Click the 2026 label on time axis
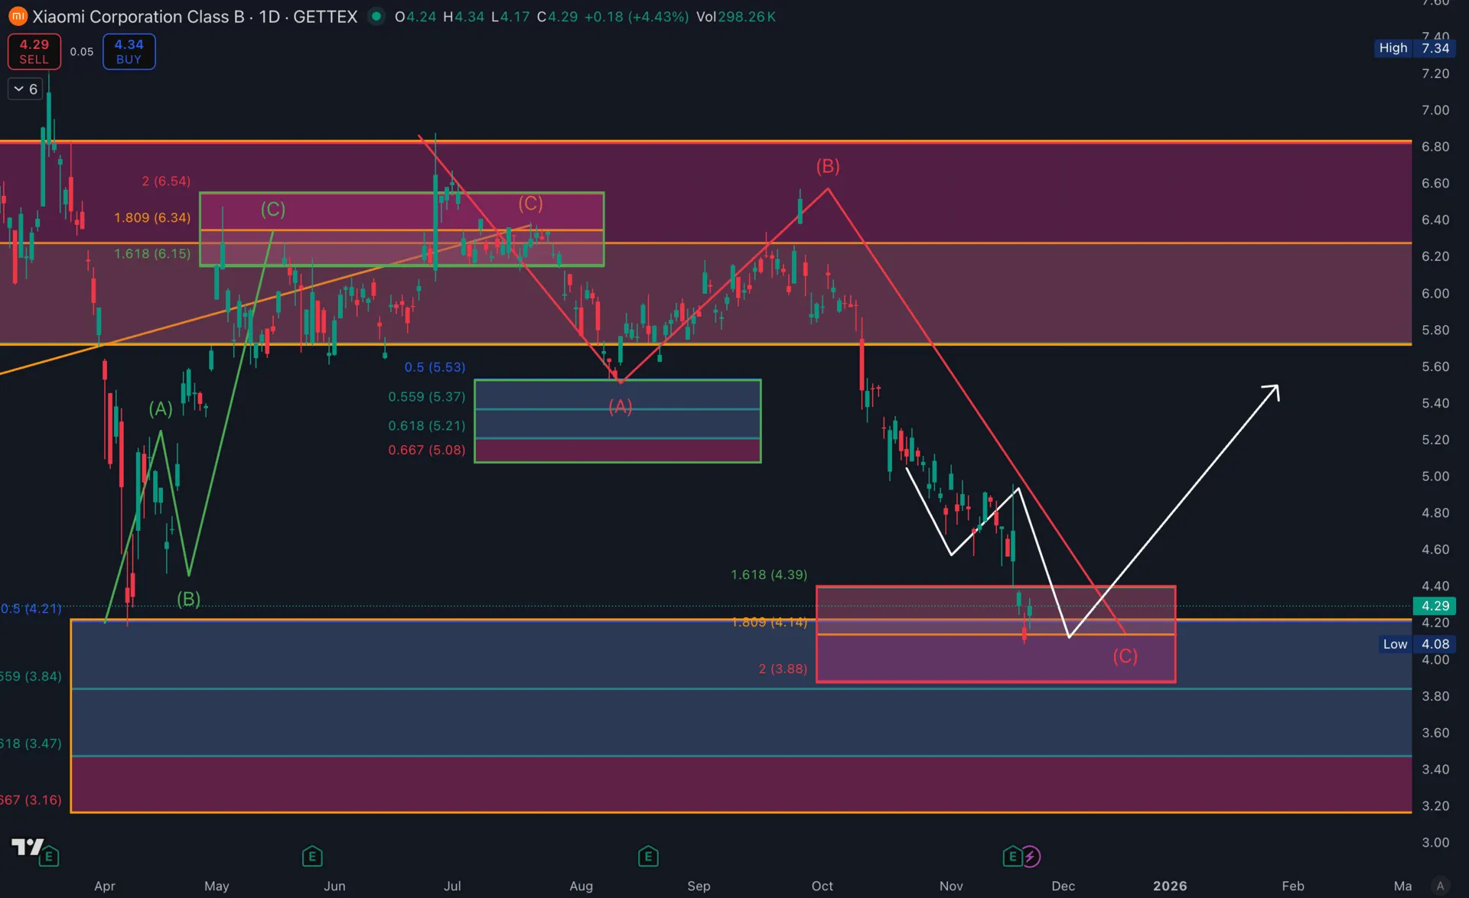1469x898 pixels. [x=1170, y=886]
